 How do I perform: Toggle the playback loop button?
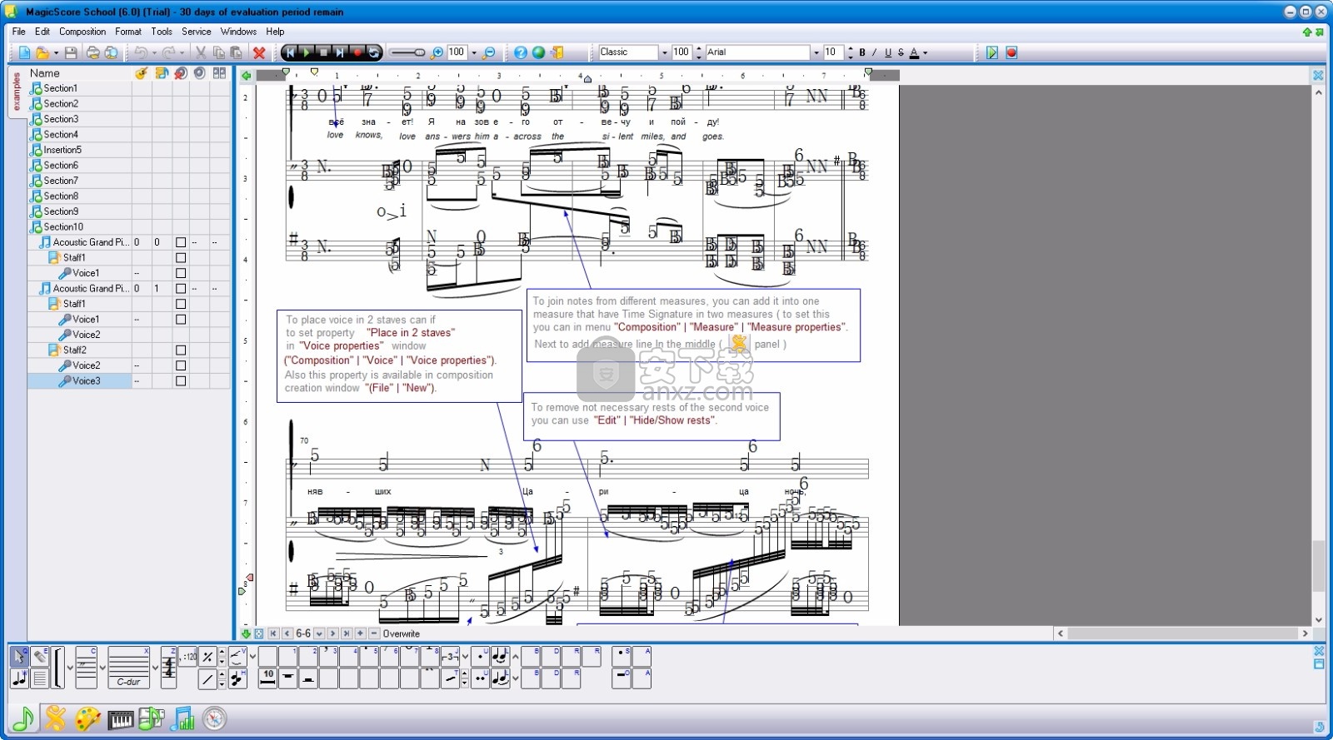[x=374, y=52]
